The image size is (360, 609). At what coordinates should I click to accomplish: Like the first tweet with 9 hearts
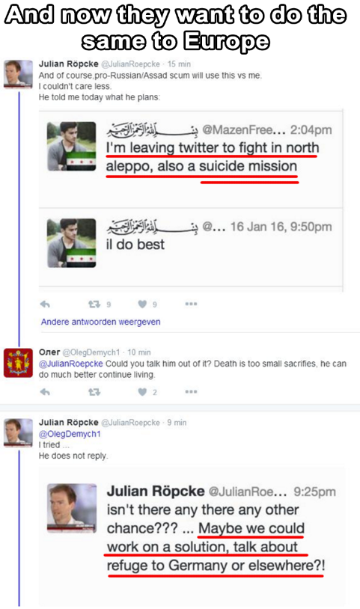point(142,304)
